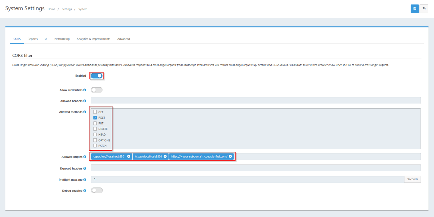Image resolution: width=434 pixels, height=217 pixels.
Task: Click the Preflight max age info icon
Action: tap(85, 179)
